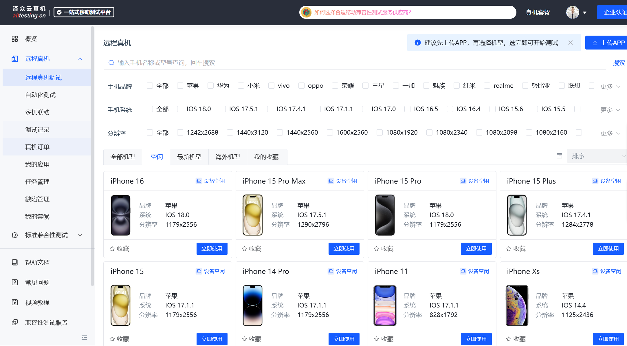Click 立即使用 for iPhone 15 Pro Max
This screenshot has width=627, height=346.
tap(344, 249)
